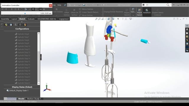Screen dimensions: 189x106
Task: Click Offset On Surface
Action: (74, 12)
